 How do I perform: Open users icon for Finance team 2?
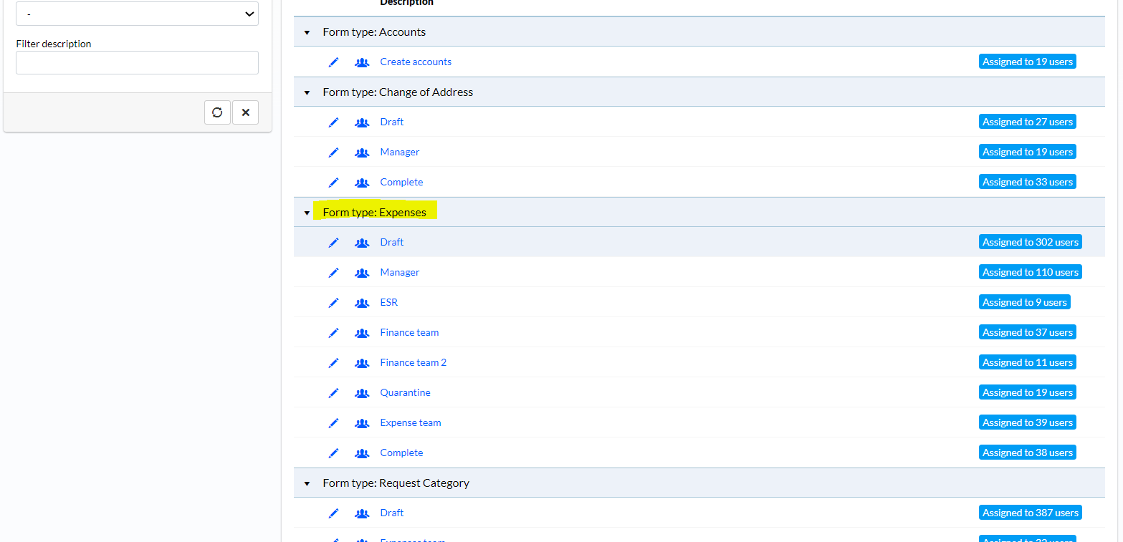pyautogui.click(x=362, y=363)
